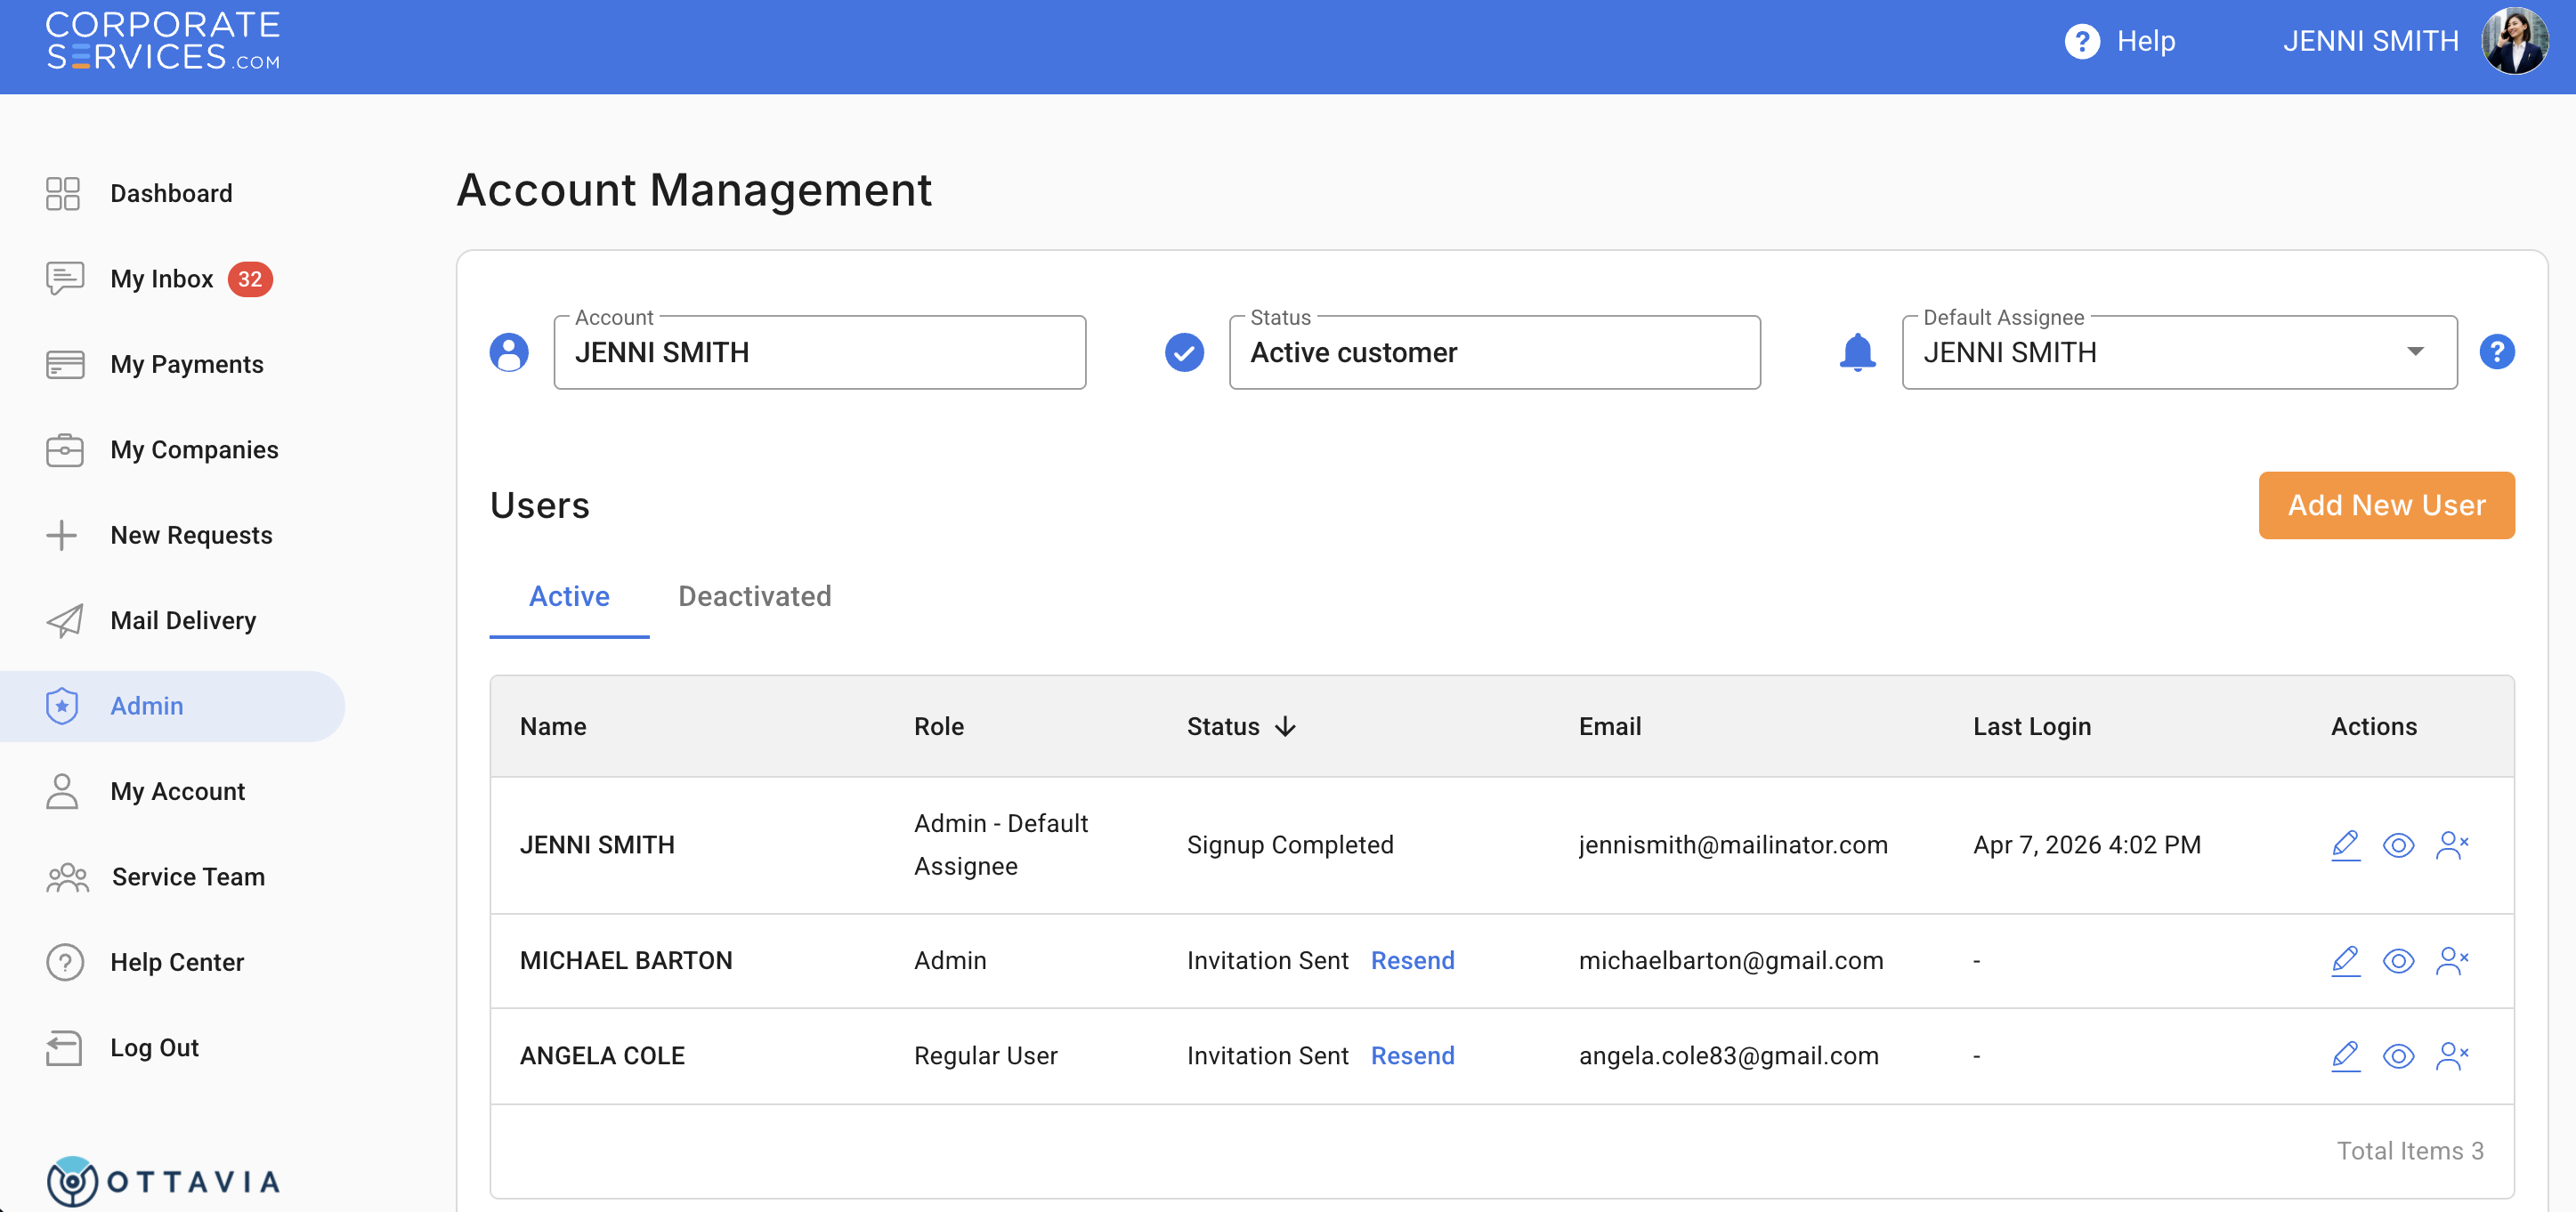Click the notification bell icon
Image resolution: width=2576 pixels, height=1212 pixels.
click(x=1857, y=352)
